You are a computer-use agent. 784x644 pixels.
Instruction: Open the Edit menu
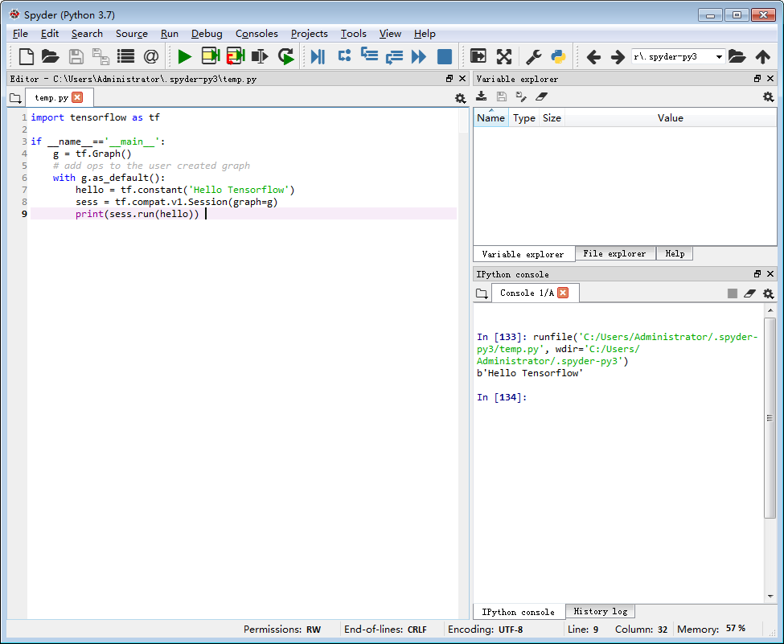click(x=50, y=34)
